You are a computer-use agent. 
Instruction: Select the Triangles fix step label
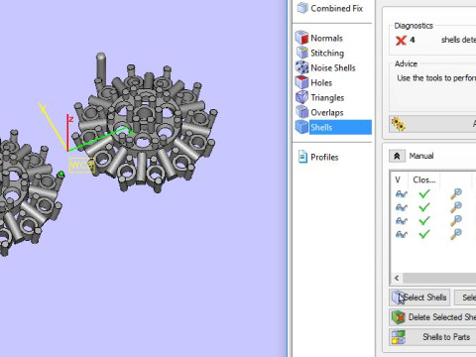click(327, 98)
